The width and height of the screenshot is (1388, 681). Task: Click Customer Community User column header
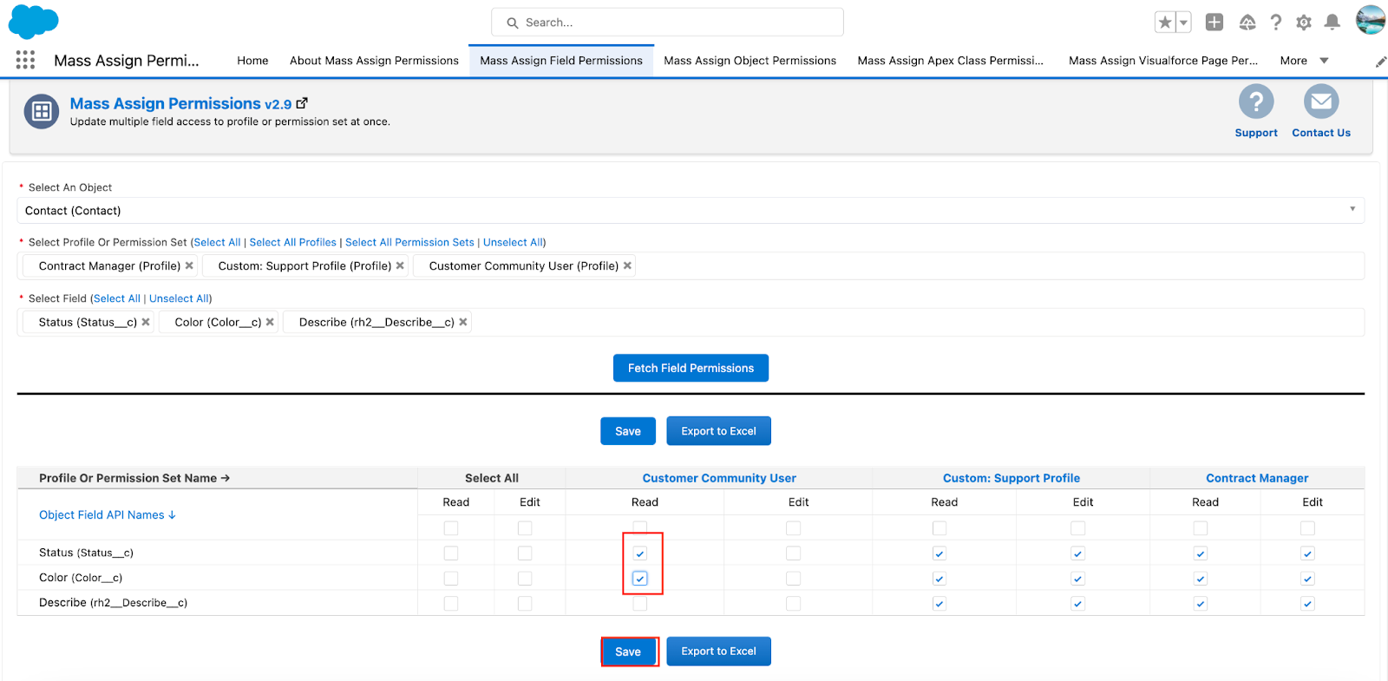tap(719, 478)
